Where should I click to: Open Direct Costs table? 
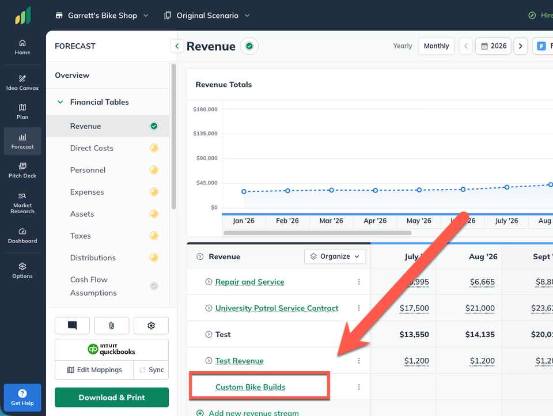108,148
